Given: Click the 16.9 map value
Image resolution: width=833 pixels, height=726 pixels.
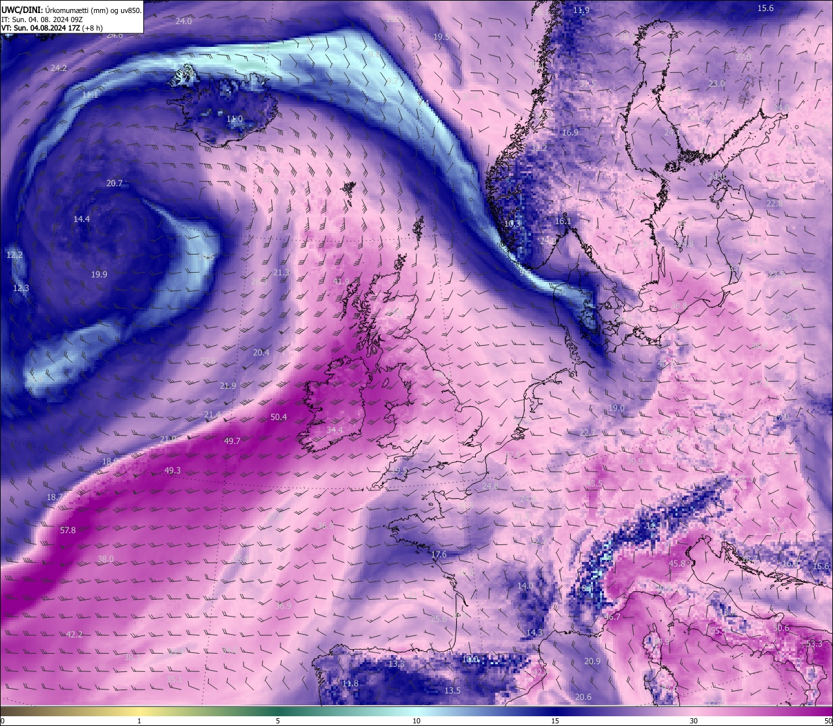Looking at the screenshot, I should 570,133.
